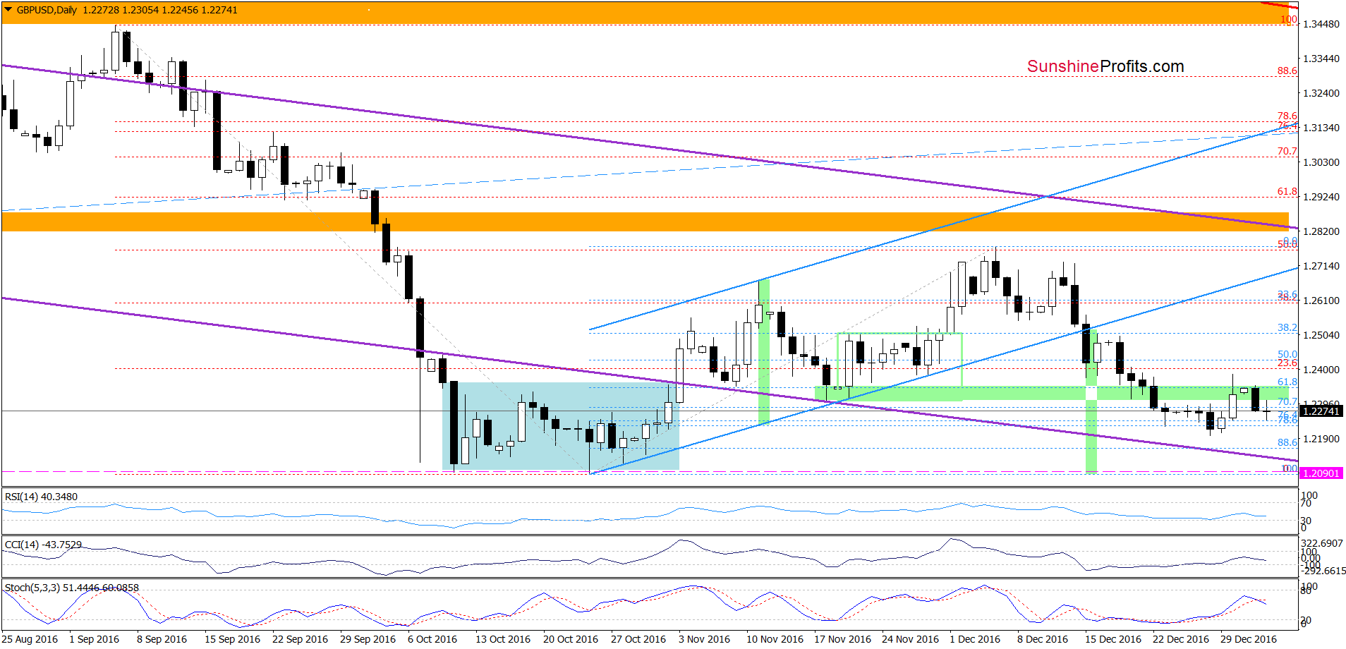Select the light-blue consolidation rectangle in October

coord(561,426)
